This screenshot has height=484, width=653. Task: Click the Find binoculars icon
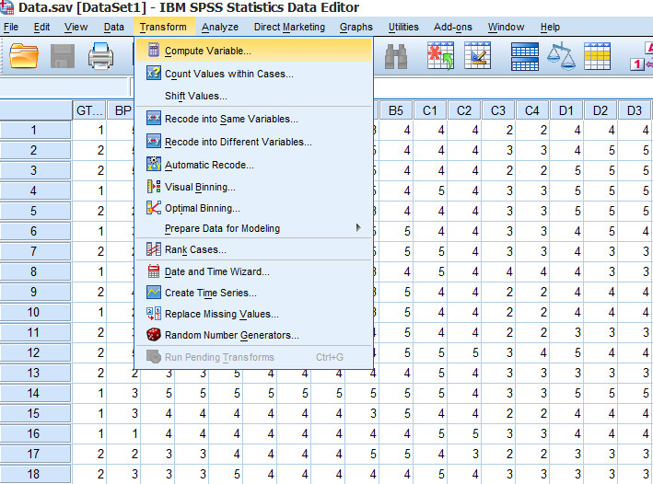click(x=396, y=56)
